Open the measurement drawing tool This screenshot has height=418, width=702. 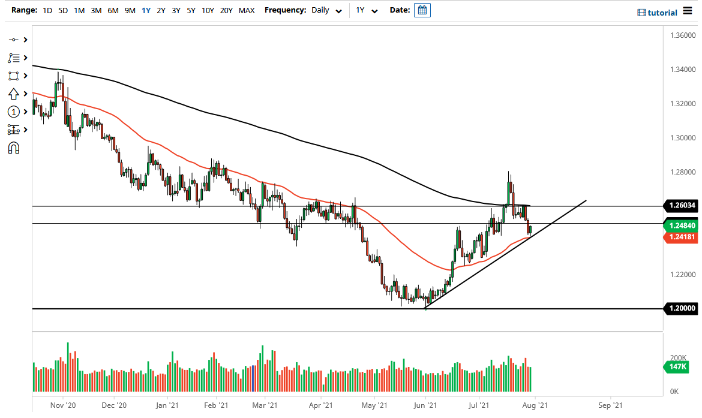(x=14, y=130)
